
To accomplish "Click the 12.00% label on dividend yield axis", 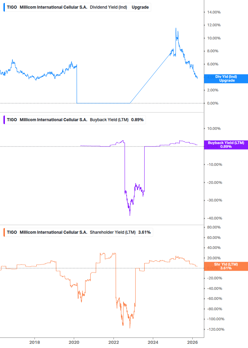I will [x=214, y=25].
